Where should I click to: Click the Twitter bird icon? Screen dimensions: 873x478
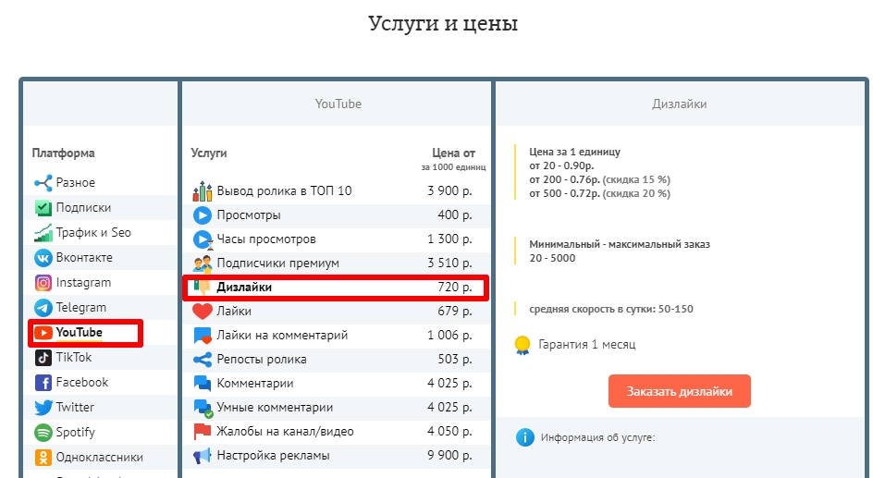(43, 408)
